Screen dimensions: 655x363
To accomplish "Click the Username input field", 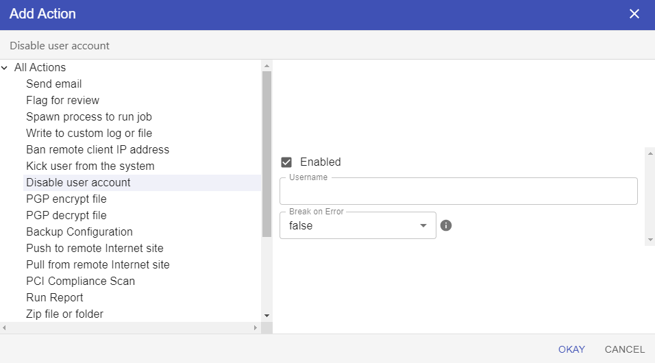I will (458, 191).
